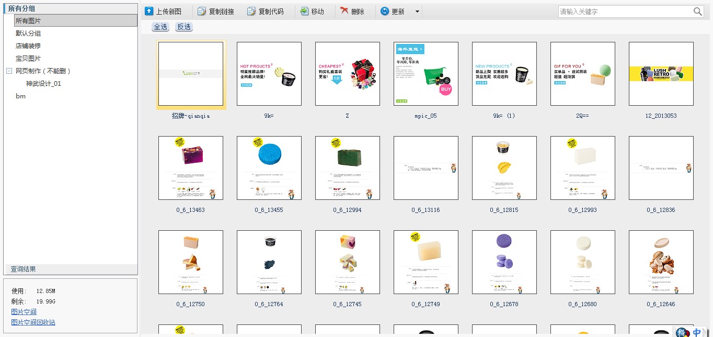
Task: Focus the keyword search input field
Action: [x=625, y=12]
